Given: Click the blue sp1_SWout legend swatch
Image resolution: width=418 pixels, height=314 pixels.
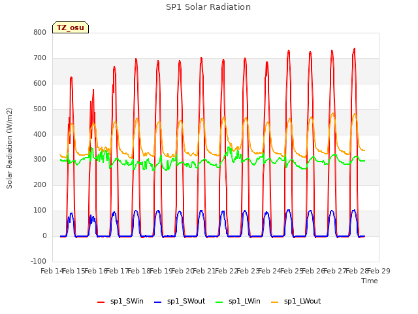Looking at the screenshot, I should coord(158,302).
